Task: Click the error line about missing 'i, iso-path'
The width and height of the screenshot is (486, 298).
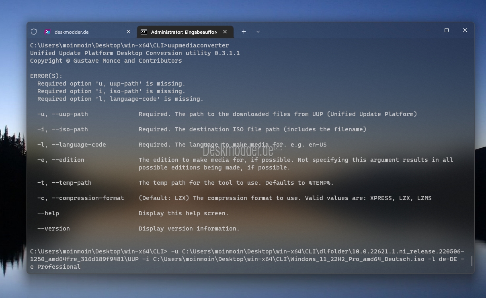Action: point(111,91)
